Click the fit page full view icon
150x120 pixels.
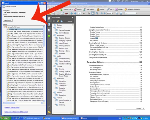tap(121, 13)
